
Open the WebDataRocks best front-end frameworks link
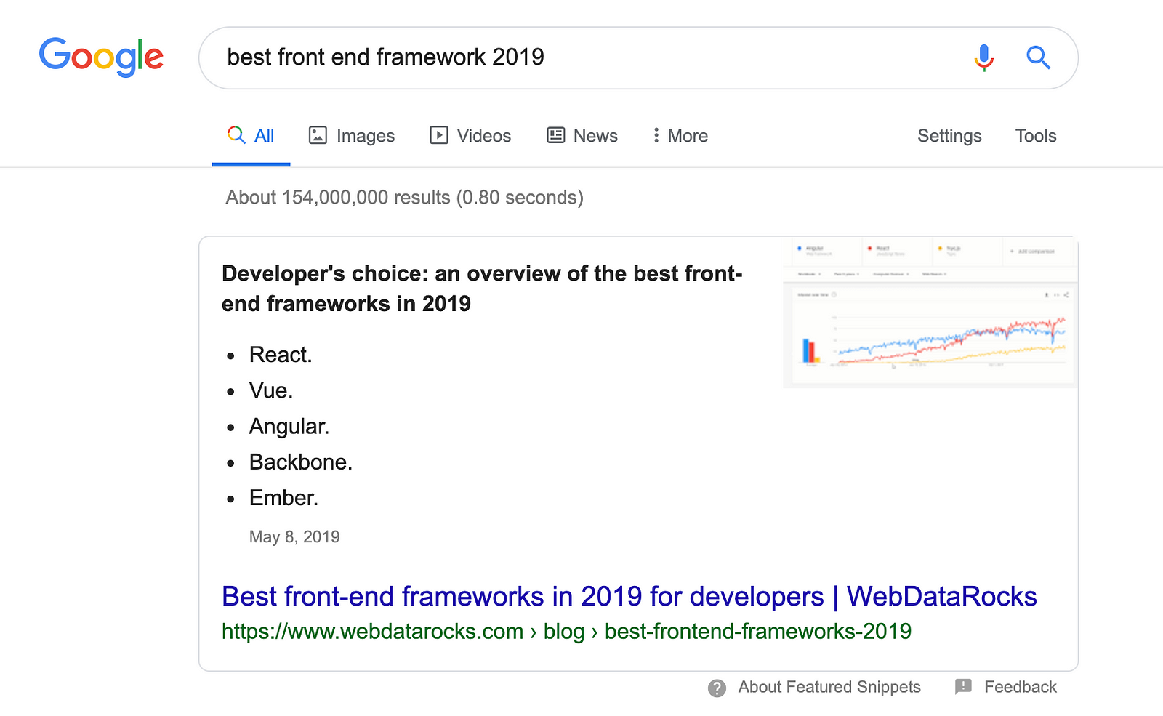click(x=629, y=596)
